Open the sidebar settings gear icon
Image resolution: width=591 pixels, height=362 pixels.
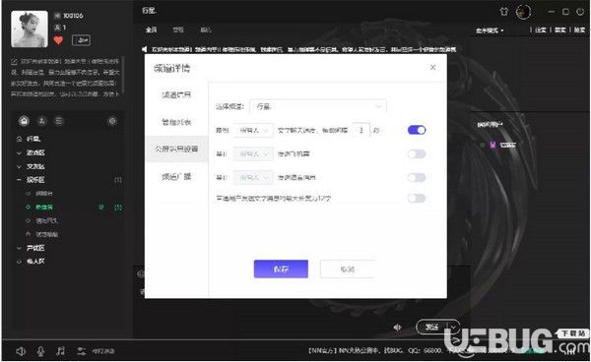coord(112,121)
